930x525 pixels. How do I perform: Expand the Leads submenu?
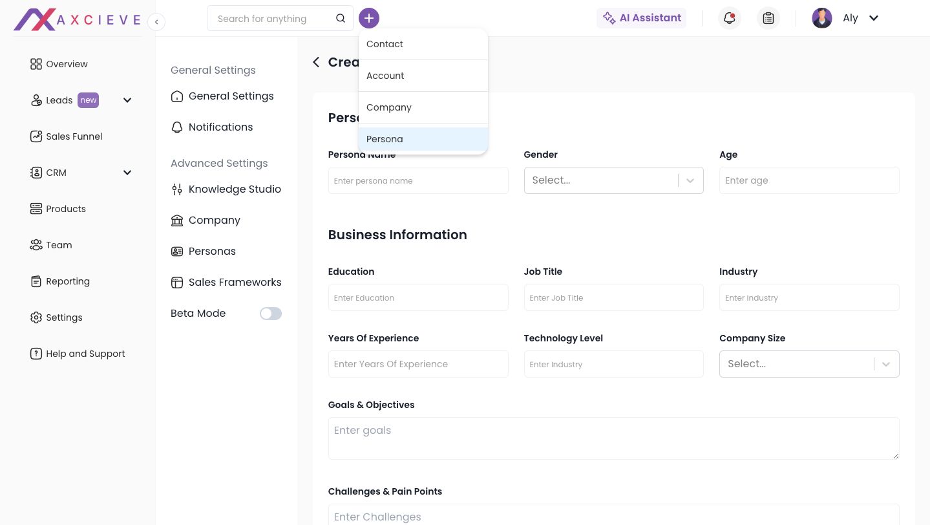(127, 100)
